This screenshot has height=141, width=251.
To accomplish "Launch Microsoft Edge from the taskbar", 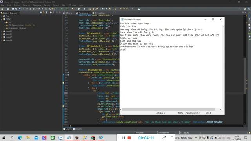I will [20, 138].
